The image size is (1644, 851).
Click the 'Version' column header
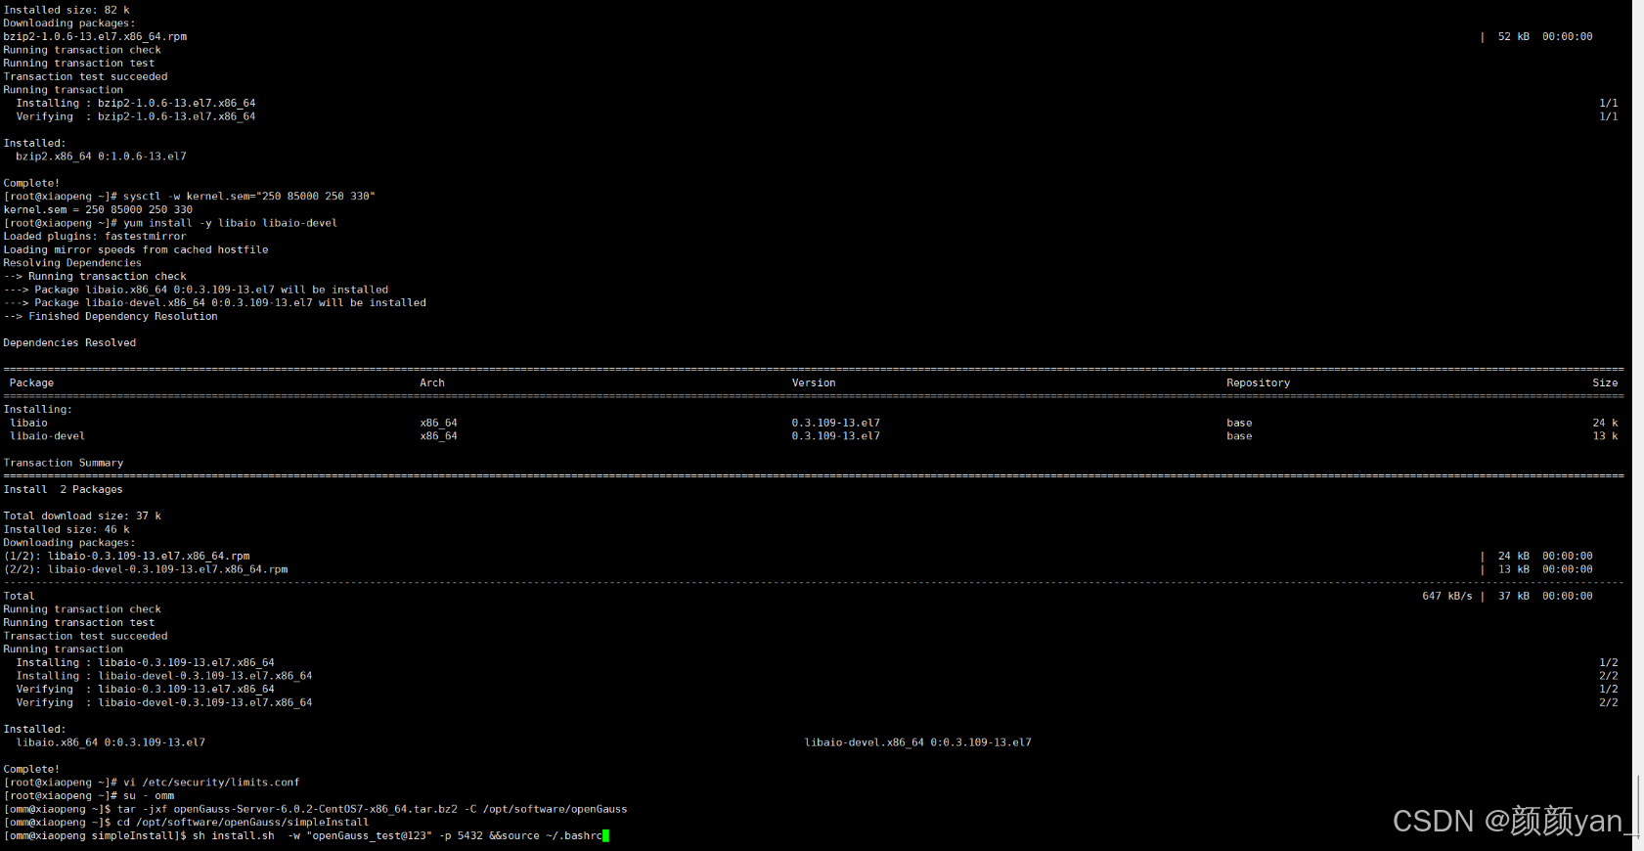coord(814,383)
